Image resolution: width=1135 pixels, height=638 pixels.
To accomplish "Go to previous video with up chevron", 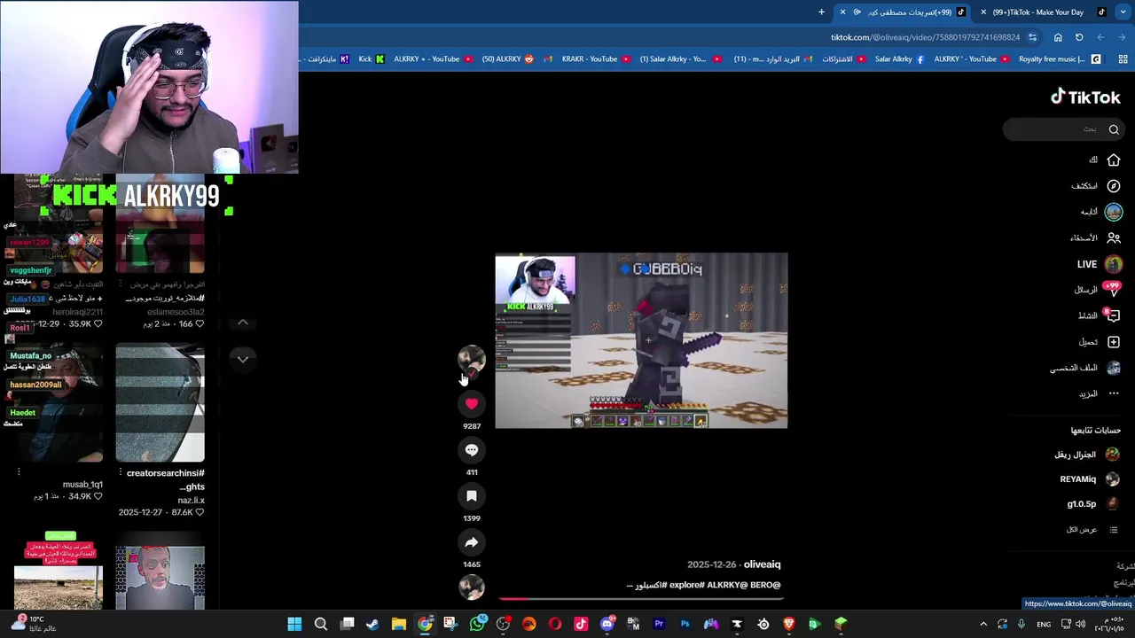I will point(243,323).
